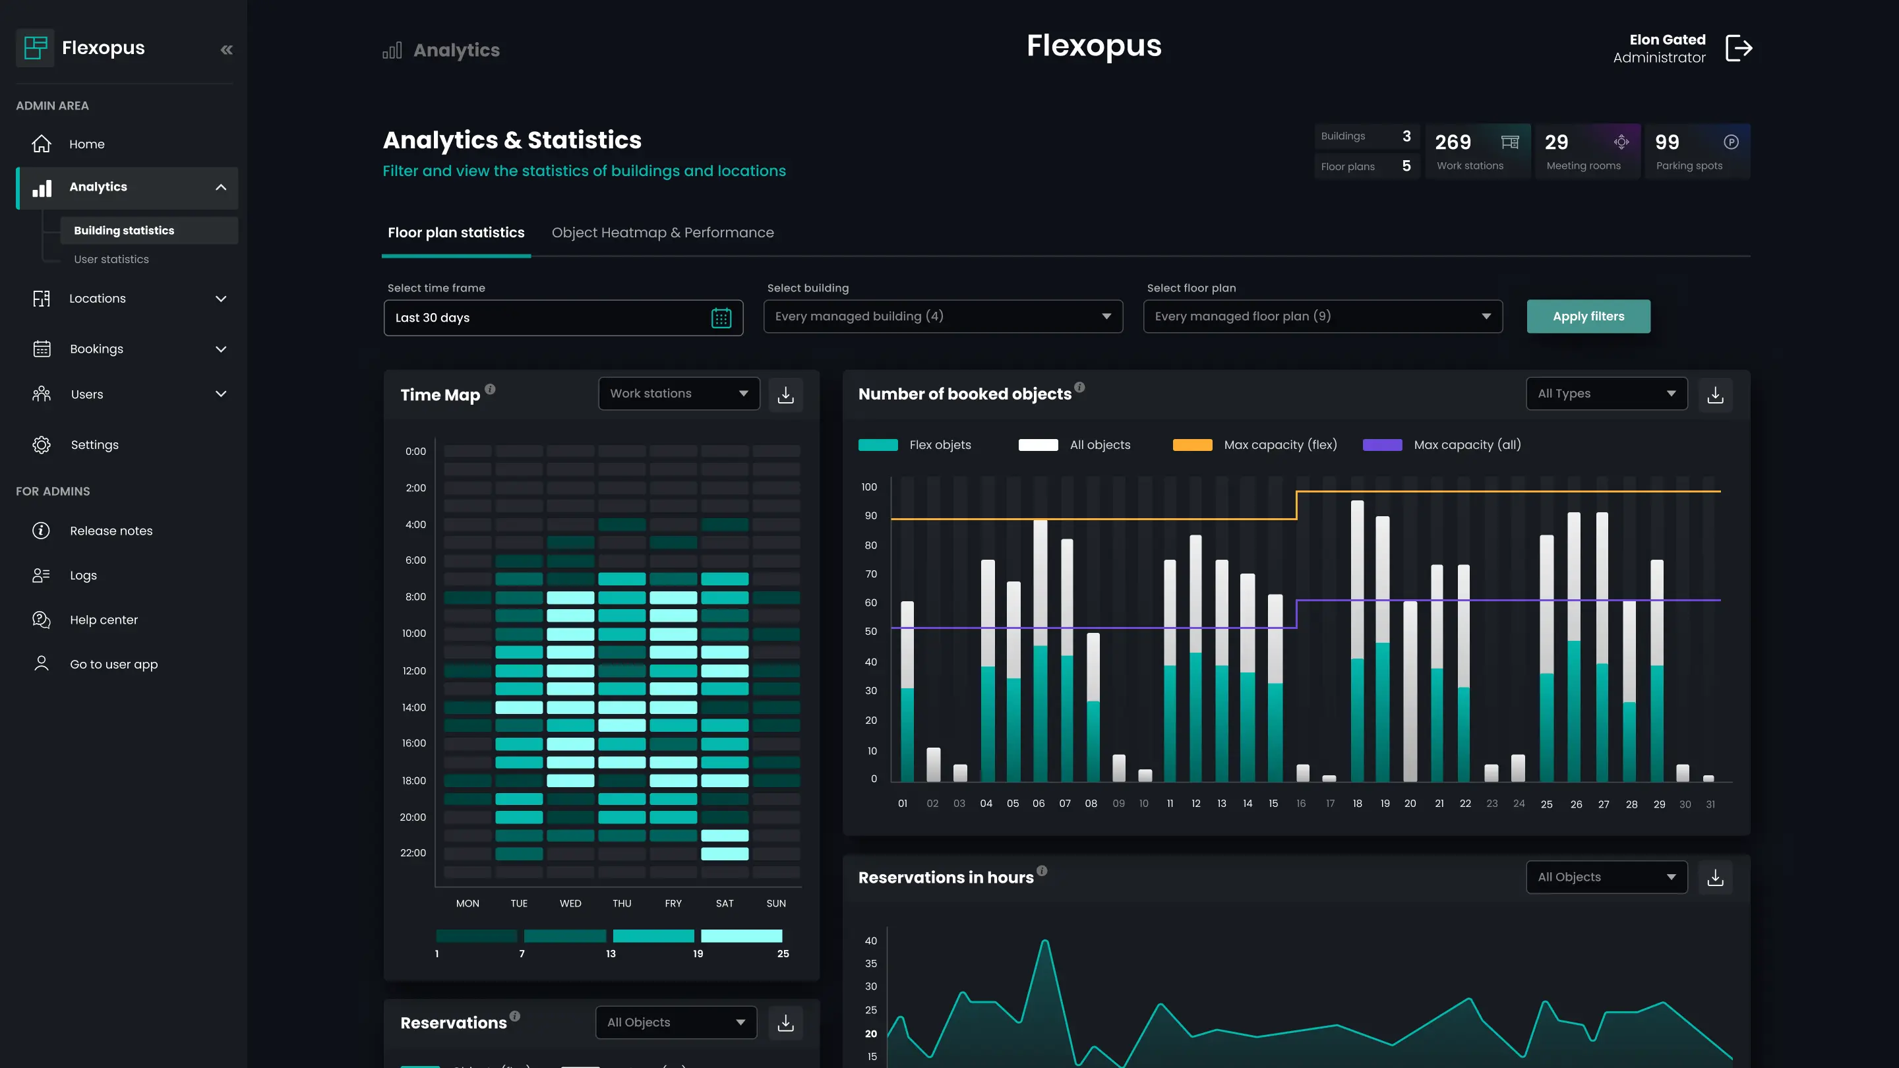Switch to Object Heatmap & Performance tab
This screenshot has height=1068, width=1899.
click(662, 232)
